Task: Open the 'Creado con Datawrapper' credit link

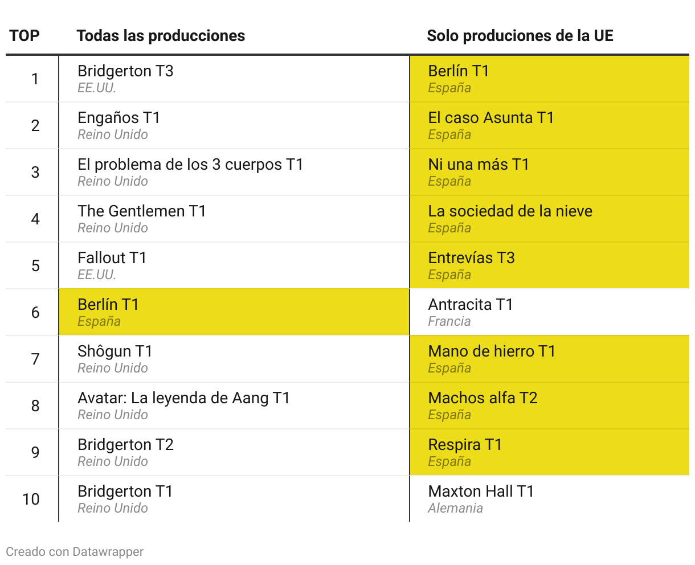Action: (75, 552)
